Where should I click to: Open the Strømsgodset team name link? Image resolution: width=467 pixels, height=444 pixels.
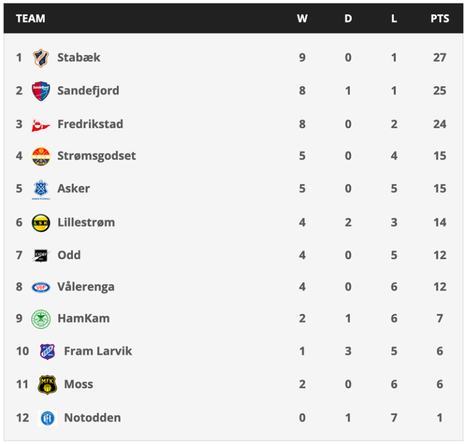tap(97, 156)
